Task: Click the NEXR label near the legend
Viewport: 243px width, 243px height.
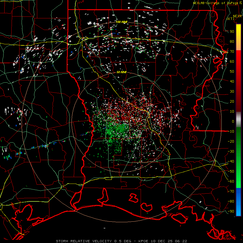Action: coord(237,16)
